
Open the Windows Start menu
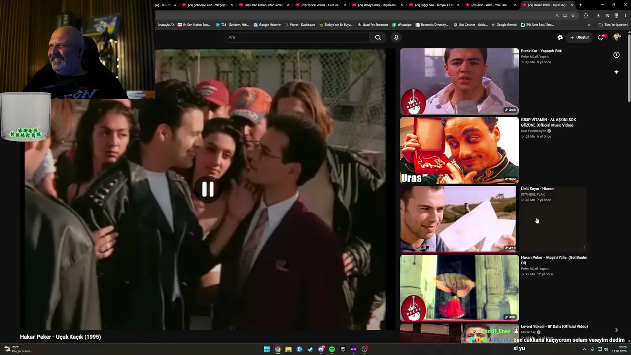coord(267,349)
